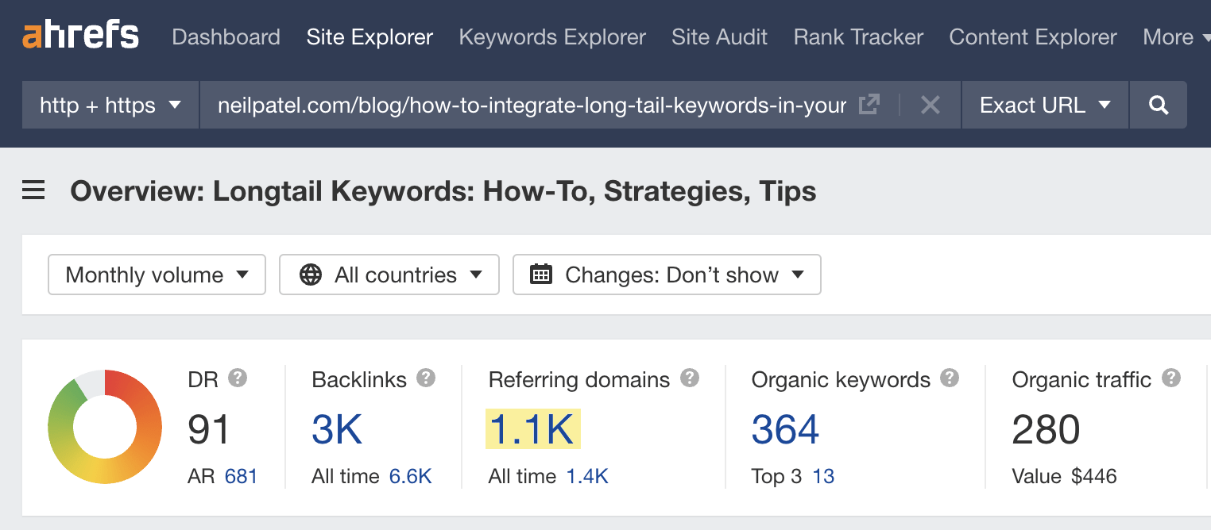
Task: Click the DR help question icon
Action: [238, 378]
